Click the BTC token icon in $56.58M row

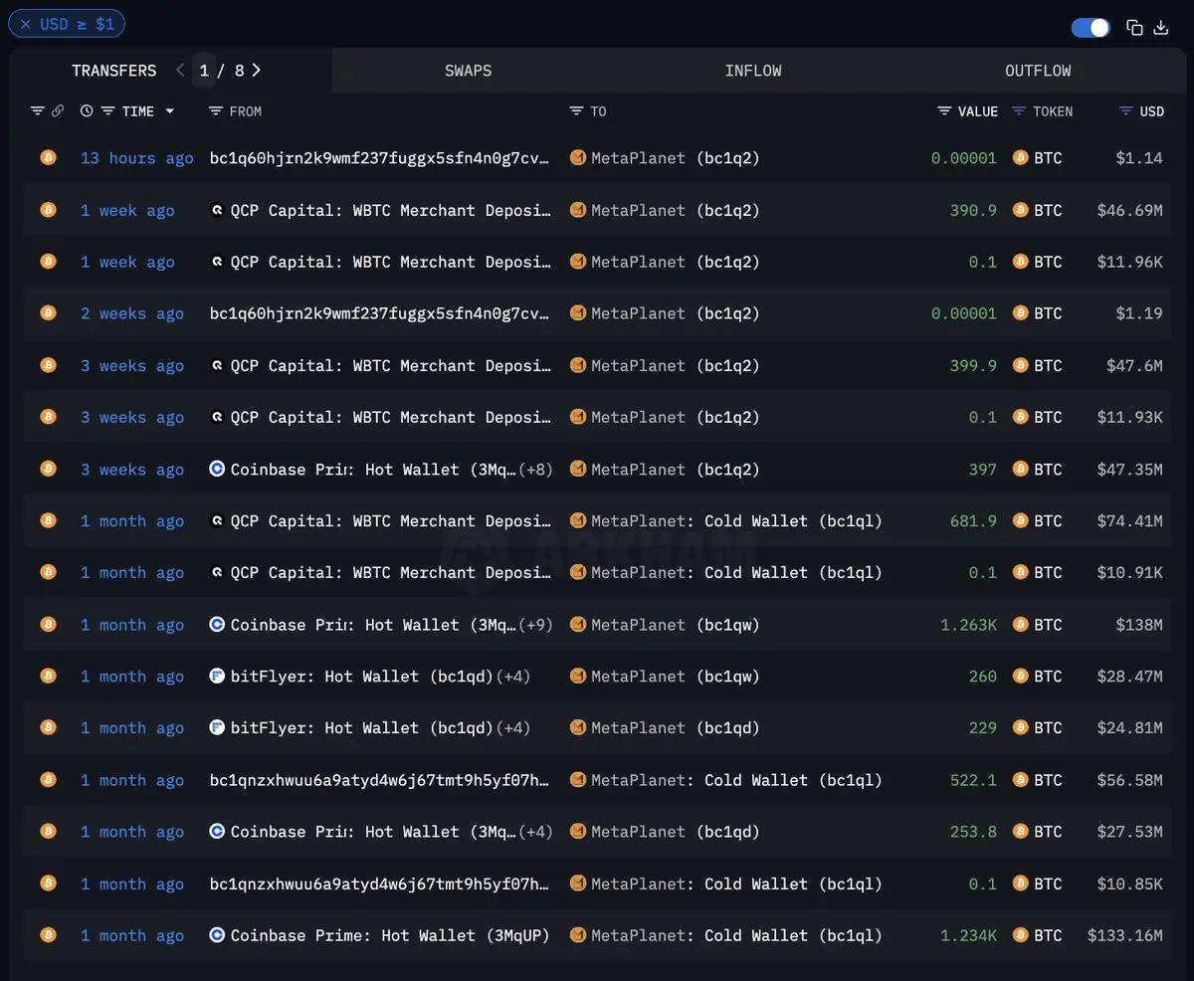[1020, 780]
